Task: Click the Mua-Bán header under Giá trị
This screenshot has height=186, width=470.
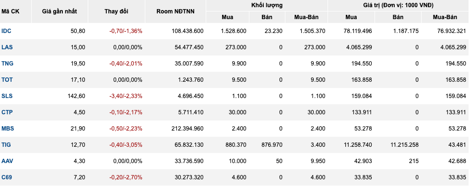Action: [445, 17]
